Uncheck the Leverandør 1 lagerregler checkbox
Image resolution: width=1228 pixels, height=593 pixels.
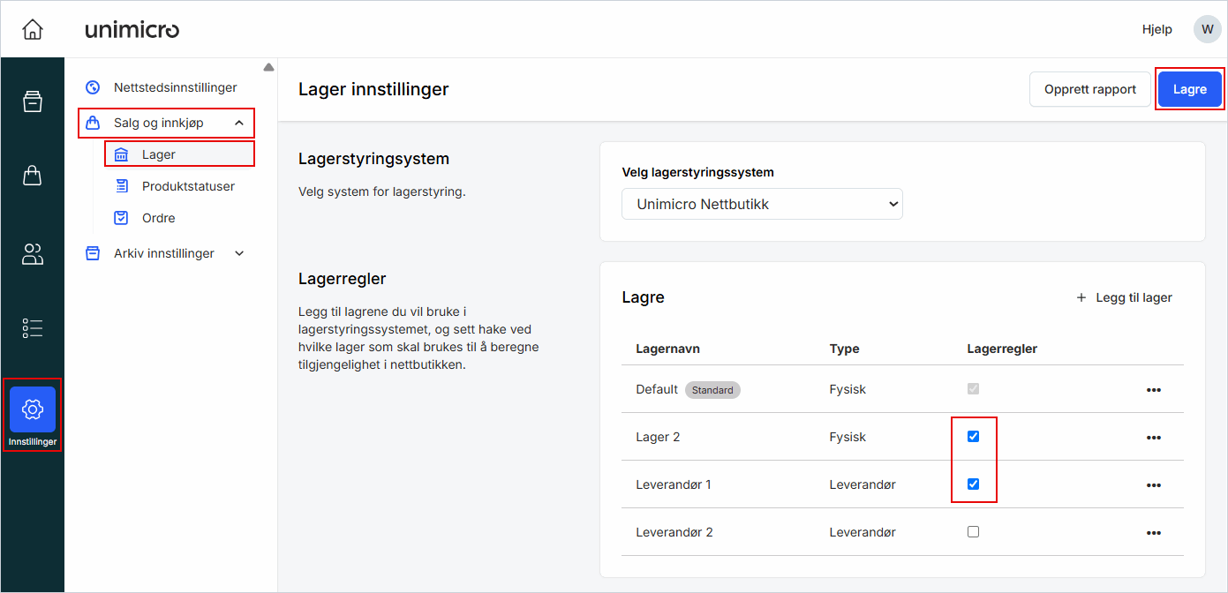pyautogui.click(x=973, y=484)
